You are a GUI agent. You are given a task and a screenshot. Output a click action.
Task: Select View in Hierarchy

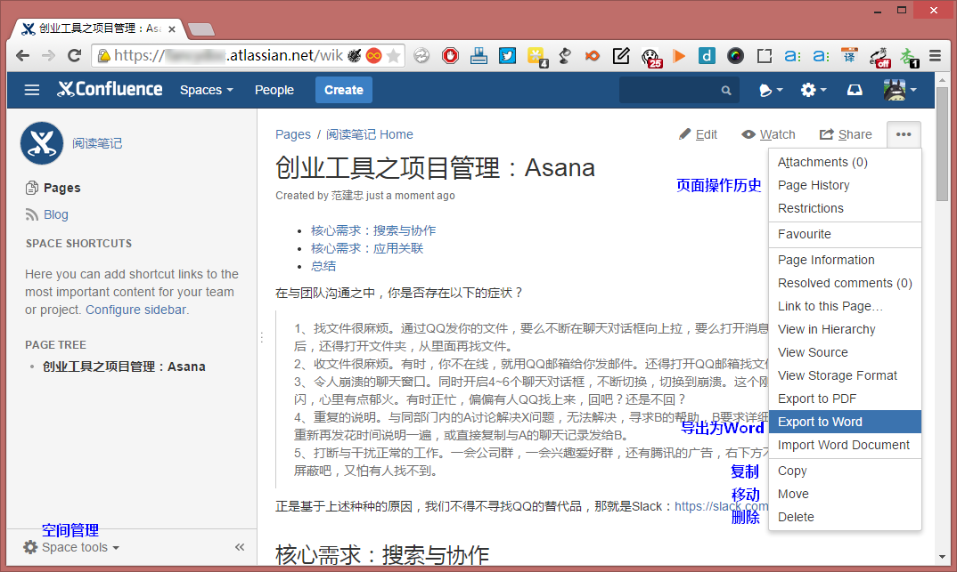(845, 329)
